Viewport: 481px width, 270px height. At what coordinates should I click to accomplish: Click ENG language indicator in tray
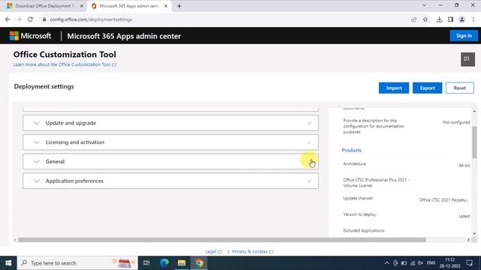tap(431, 263)
